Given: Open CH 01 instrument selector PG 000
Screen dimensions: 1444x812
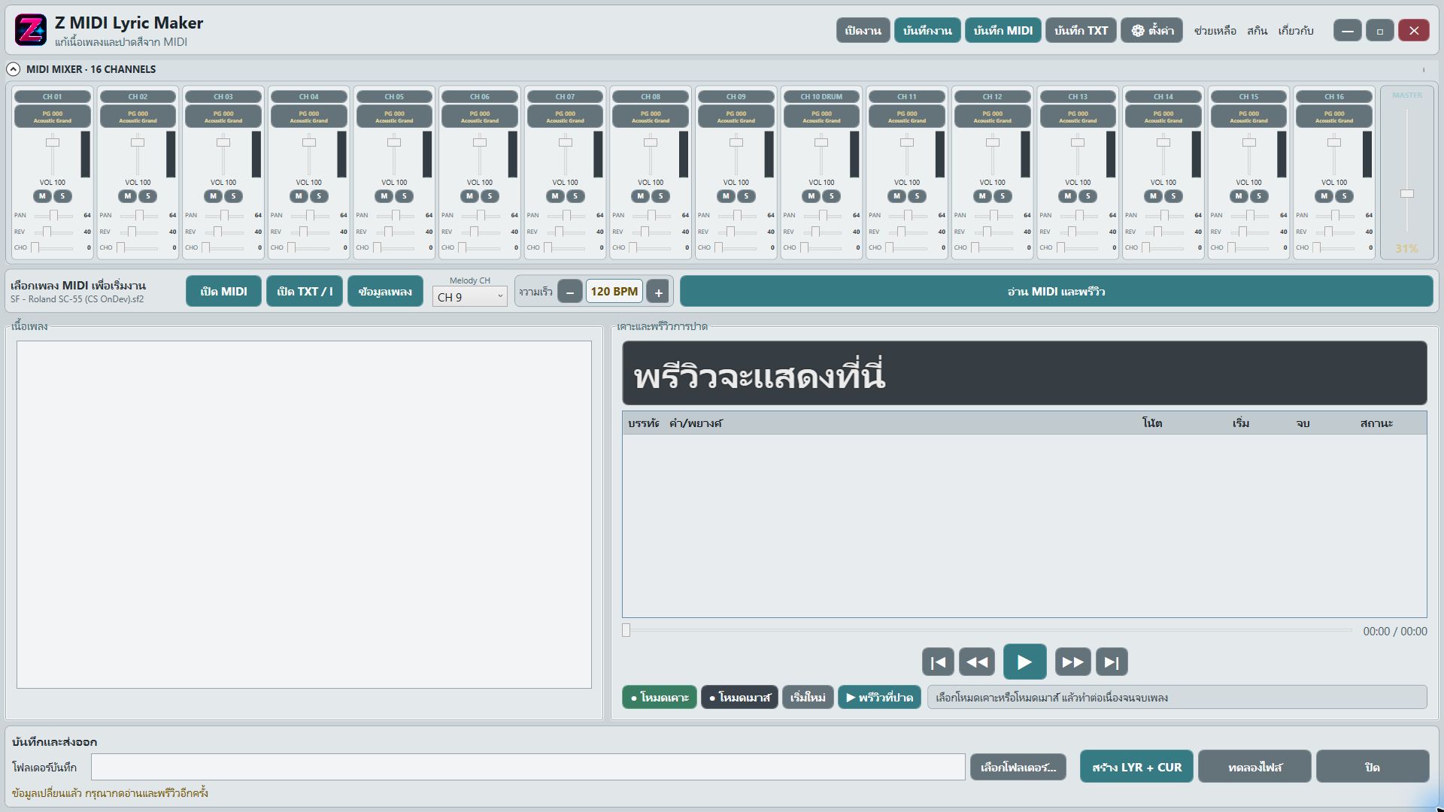Looking at the screenshot, I should point(53,117).
